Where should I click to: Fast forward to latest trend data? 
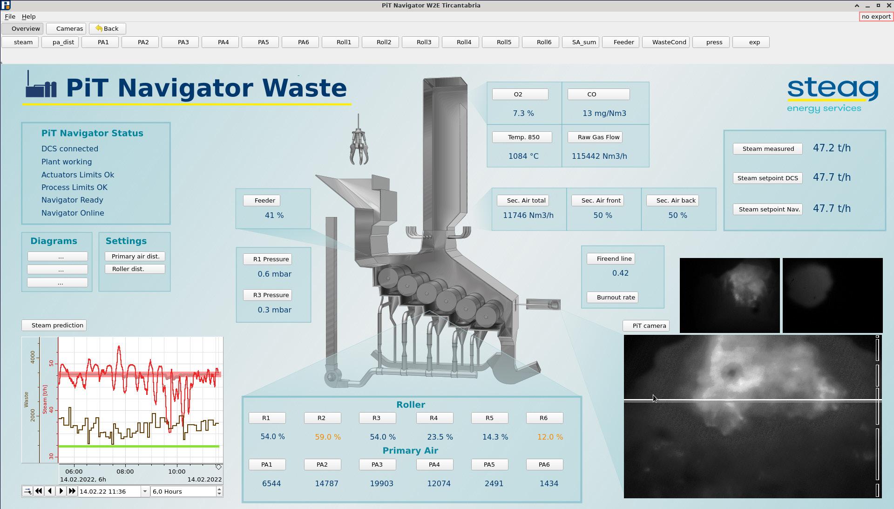tap(72, 491)
